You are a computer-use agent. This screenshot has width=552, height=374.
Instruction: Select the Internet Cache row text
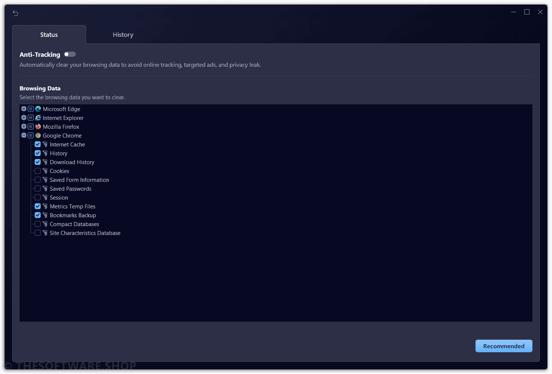(x=67, y=144)
